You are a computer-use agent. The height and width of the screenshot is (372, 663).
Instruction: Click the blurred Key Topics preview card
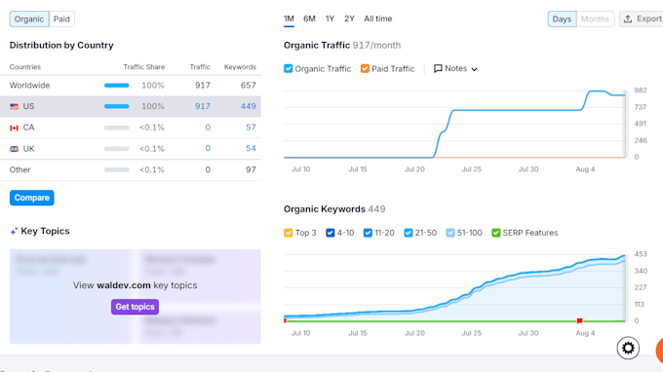pyautogui.click(x=136, y=296)
